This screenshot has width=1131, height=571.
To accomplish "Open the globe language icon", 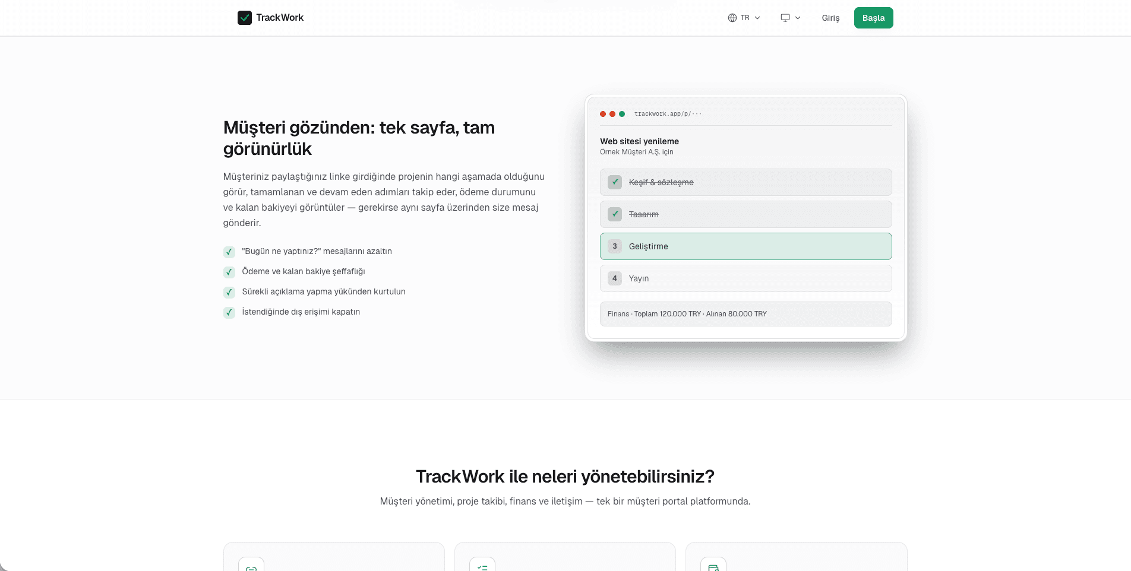I will tap(734, 17).
